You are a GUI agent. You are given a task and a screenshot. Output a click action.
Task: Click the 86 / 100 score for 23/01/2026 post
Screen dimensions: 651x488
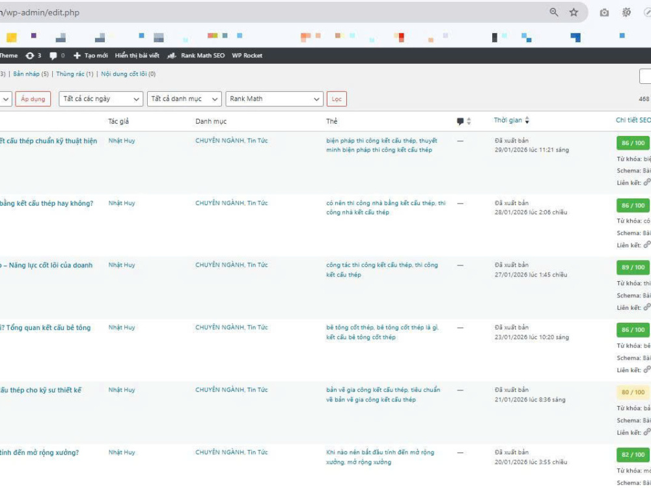coord(633,330)
